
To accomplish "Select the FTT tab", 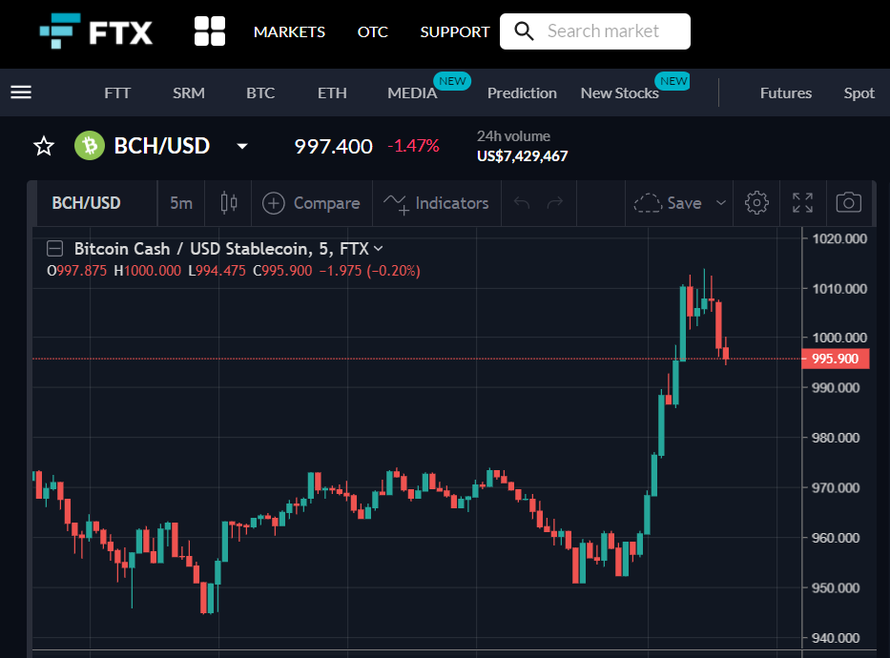I will click(117, 93).
